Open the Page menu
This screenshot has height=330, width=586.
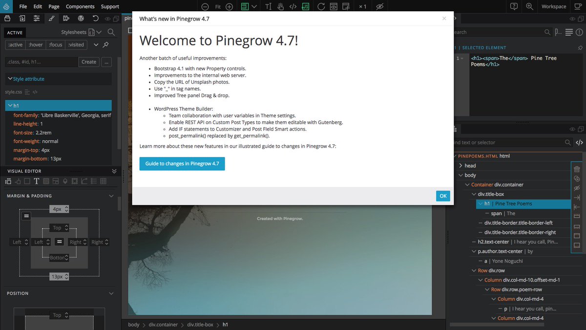tap(54, 7)
